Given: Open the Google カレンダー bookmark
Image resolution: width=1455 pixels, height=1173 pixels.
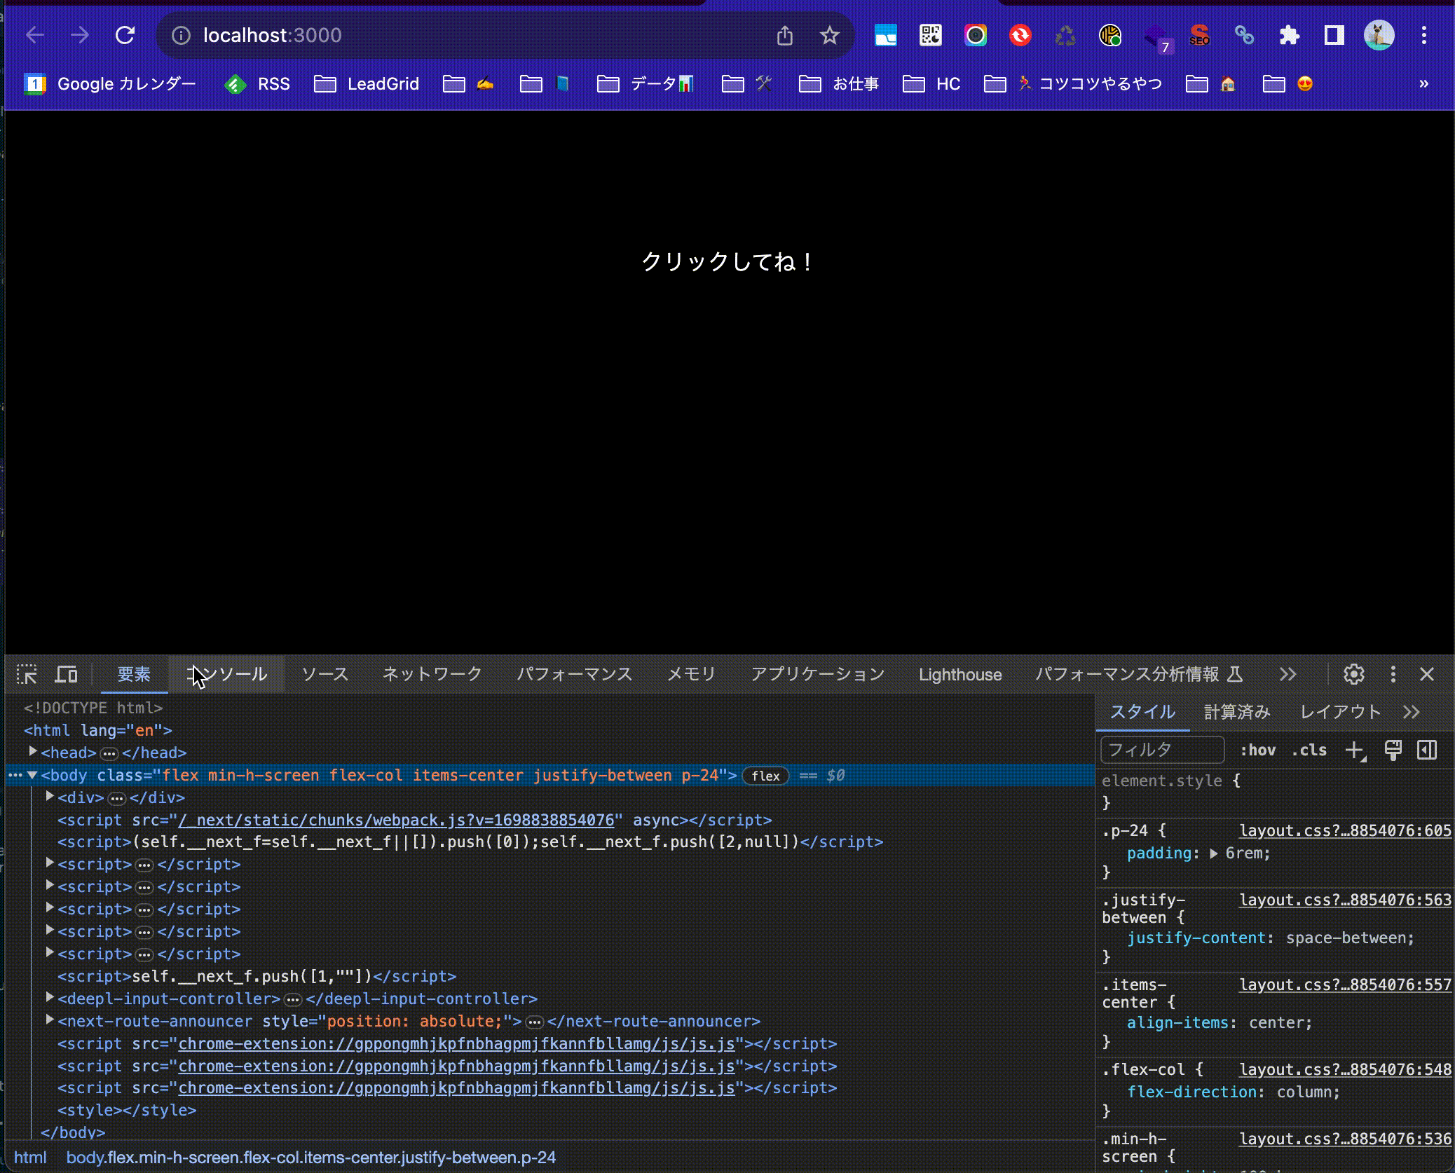Looking at the screenshot, I should (x=111, y=84).
